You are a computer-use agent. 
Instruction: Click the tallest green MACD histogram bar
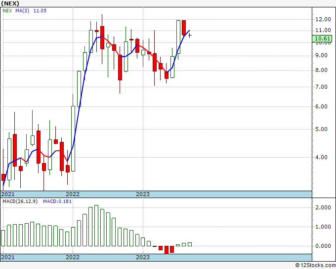pyautogui.click(x=96, y=226)
